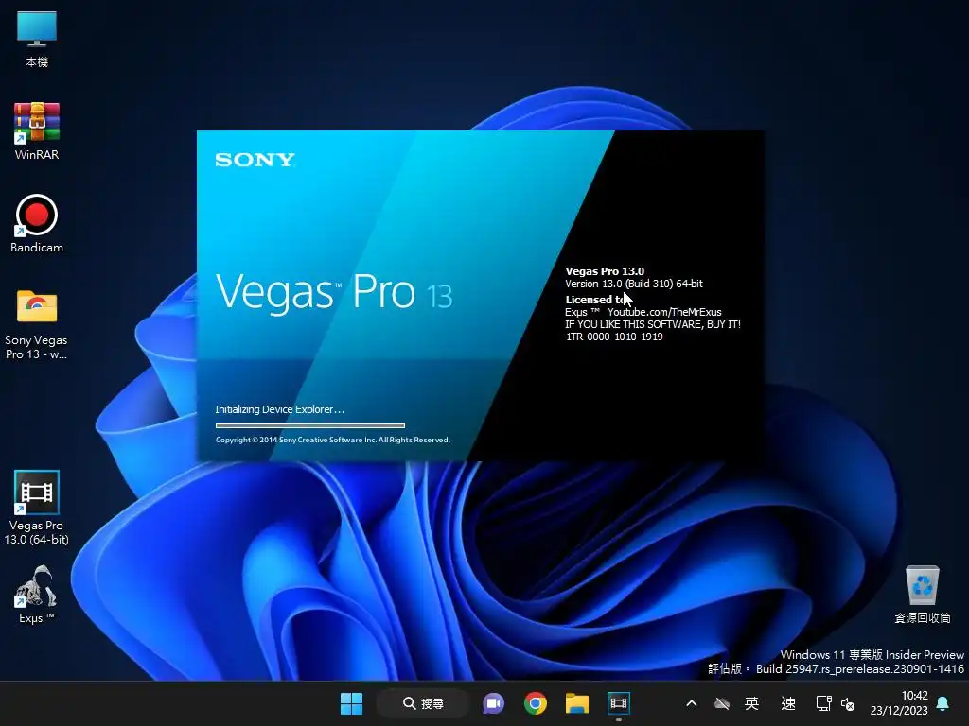Image resolution: width=969 pixels, height=726 pixels.
Task: Switch the 英 input language indicator
Action: (x=751, y=703)
